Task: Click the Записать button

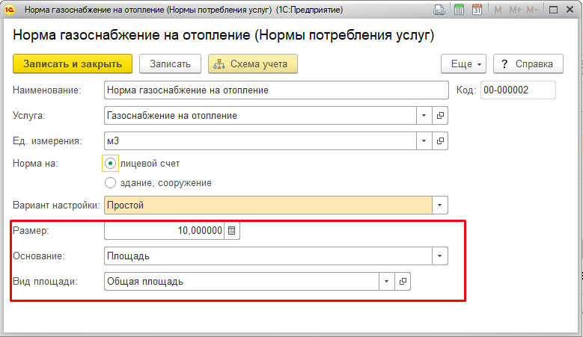Action: coord(171,64)
